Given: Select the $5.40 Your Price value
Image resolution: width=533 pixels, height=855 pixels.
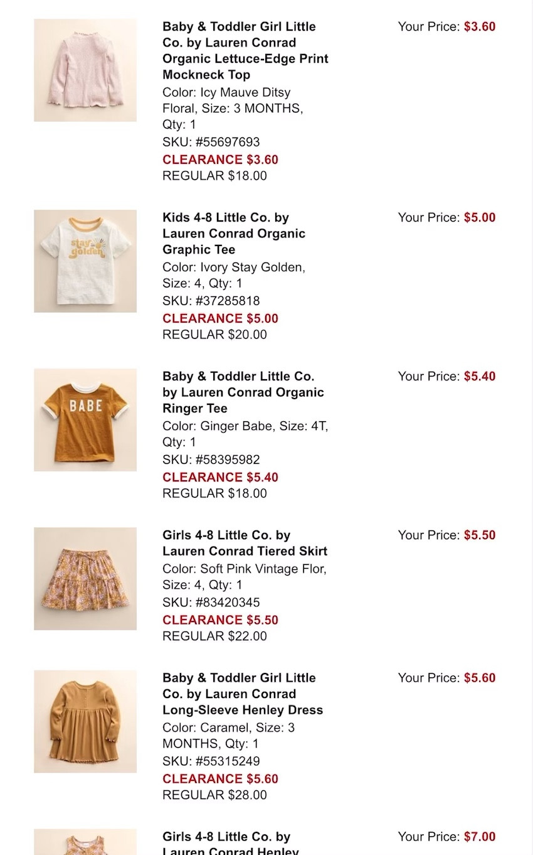Looking at the screenshot, I should click(x=480, y=376).
